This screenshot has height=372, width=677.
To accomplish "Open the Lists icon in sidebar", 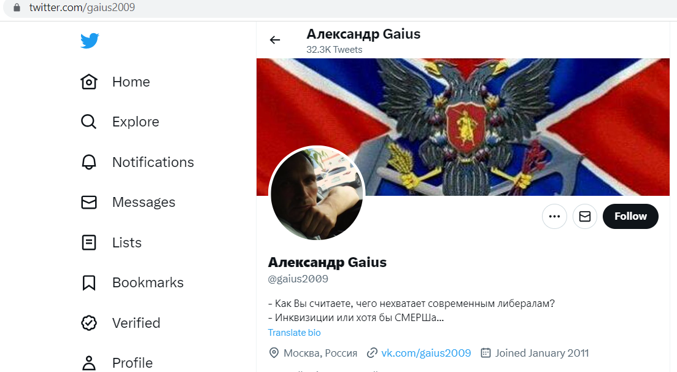I will point(89,242).
